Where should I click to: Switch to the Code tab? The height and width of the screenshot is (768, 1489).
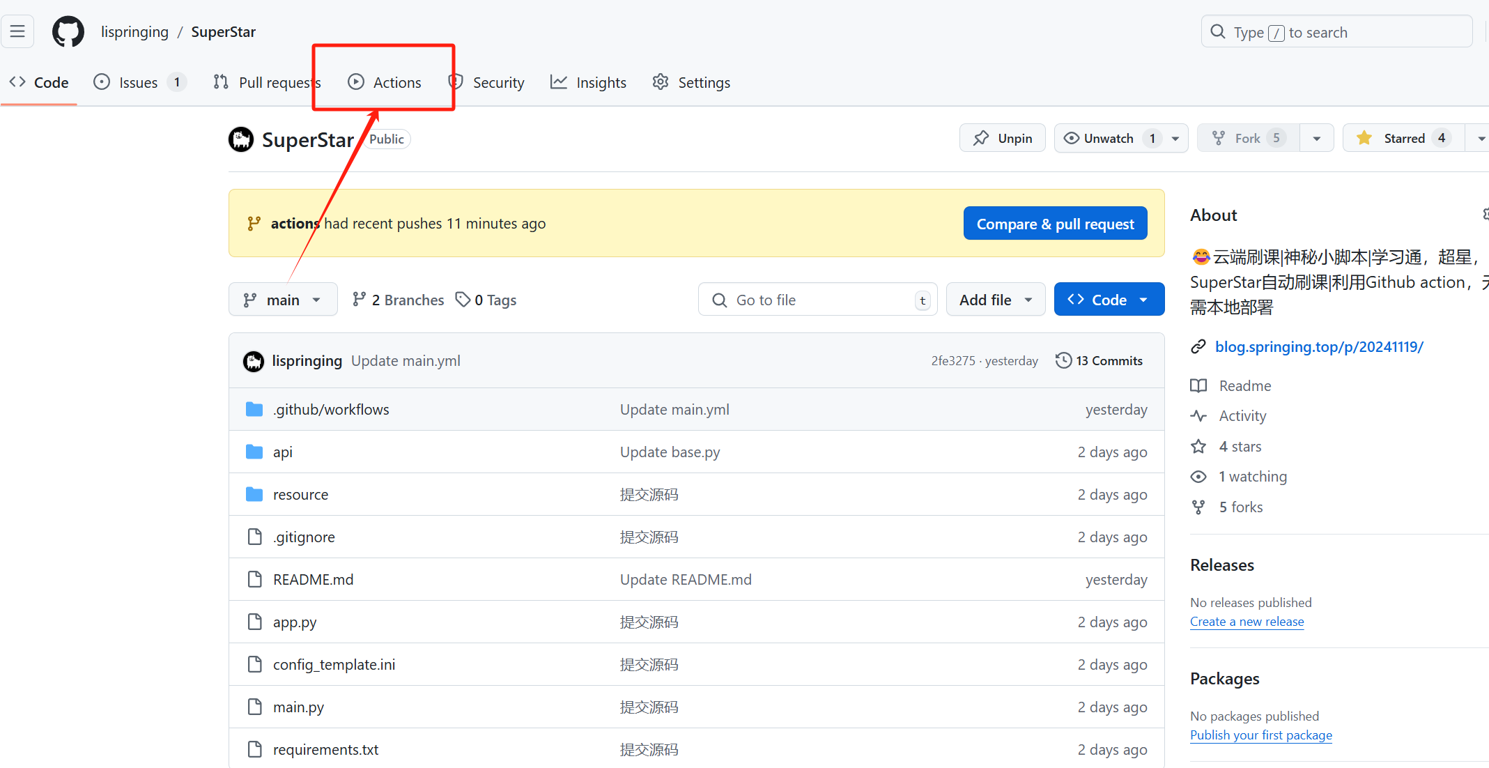pyautogui.click(x=39, y=82)
